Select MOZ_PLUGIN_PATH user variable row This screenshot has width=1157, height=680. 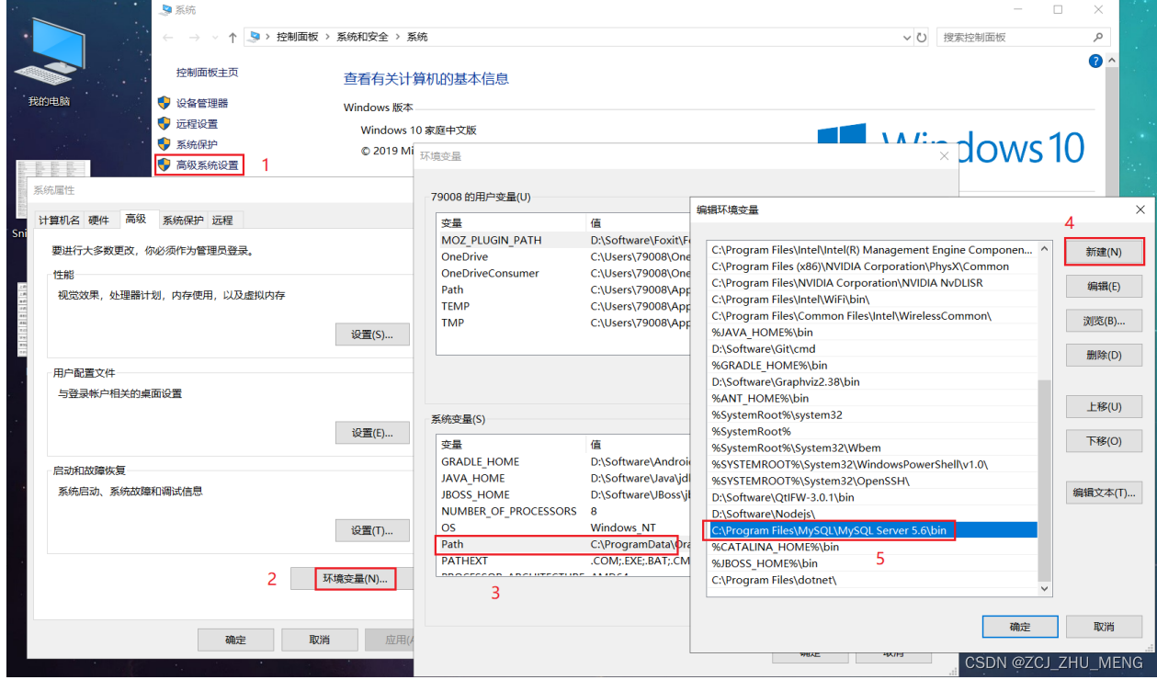(564, 240)
